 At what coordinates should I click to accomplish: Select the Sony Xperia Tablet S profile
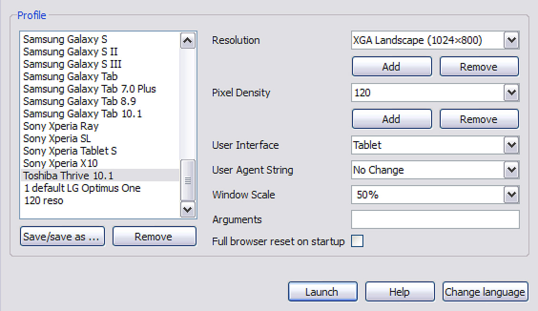pos(100,151)
